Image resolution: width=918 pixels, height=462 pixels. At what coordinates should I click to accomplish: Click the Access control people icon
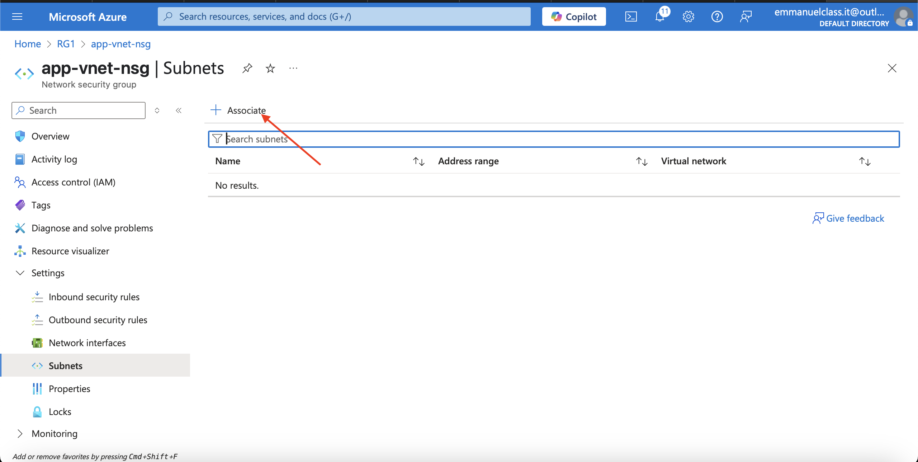tap(20, 182)
